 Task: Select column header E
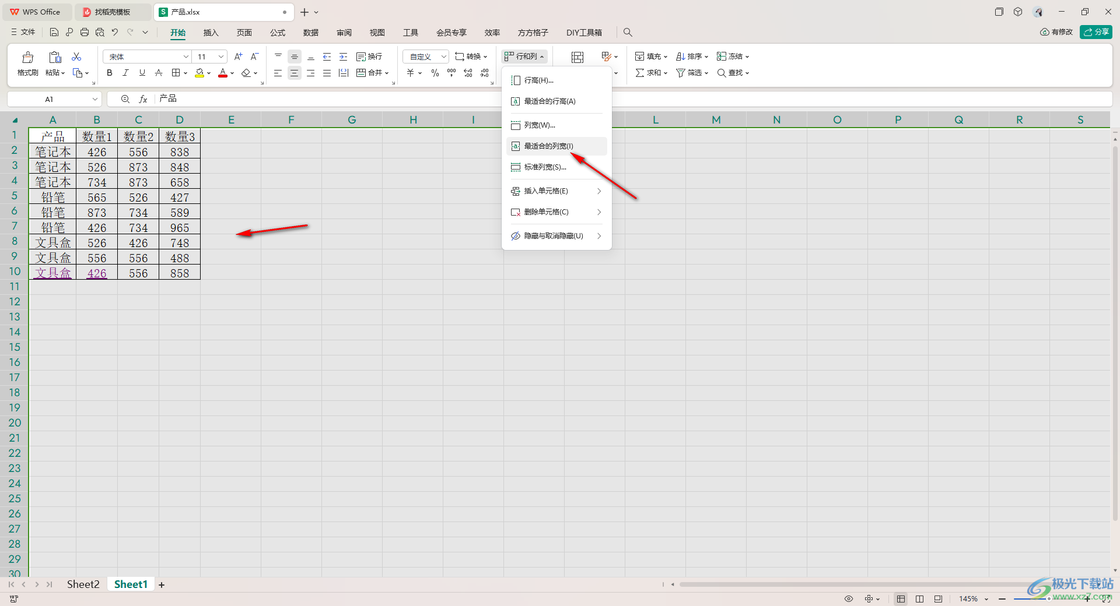(231, 120)
